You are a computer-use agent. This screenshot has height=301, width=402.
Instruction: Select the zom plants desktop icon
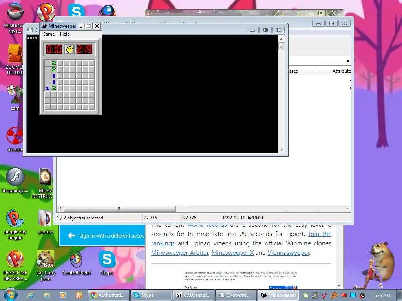tap(15, 97)
